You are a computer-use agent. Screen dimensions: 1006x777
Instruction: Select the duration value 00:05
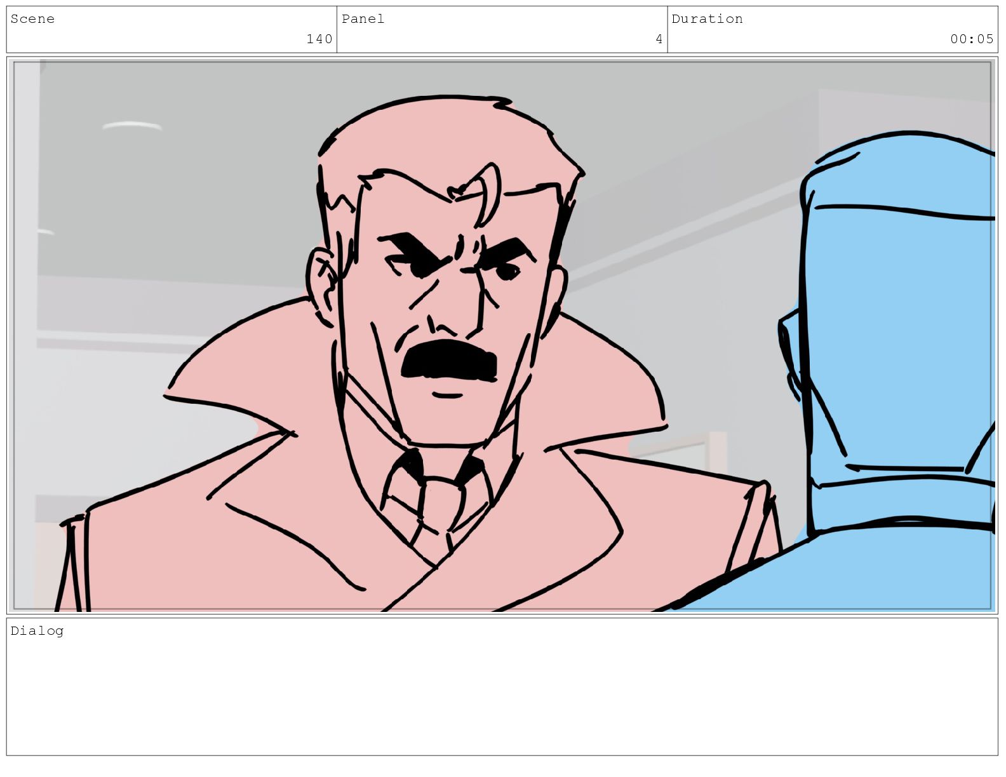[972, 39]
